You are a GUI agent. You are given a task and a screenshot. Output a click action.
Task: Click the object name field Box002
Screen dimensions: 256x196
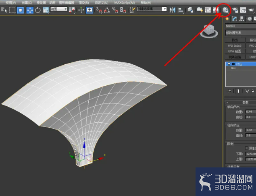241,26
